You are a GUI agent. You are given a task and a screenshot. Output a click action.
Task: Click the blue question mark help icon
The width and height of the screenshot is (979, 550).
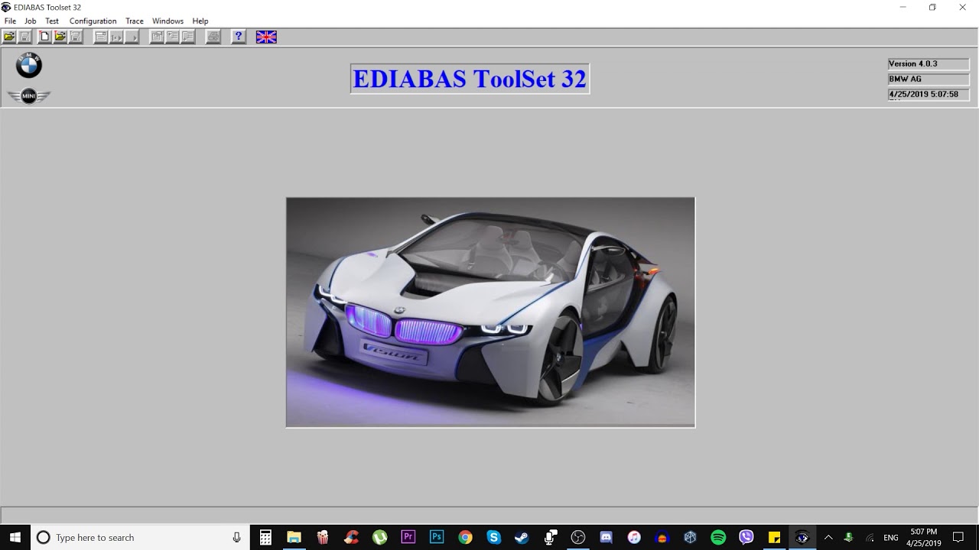click(239, 37)
